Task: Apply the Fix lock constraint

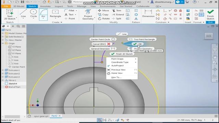Action: [x=180, y=11]
